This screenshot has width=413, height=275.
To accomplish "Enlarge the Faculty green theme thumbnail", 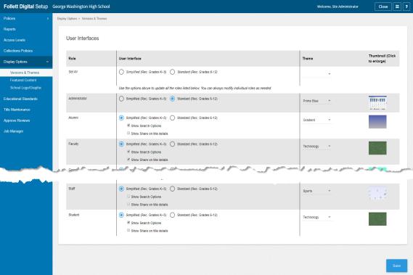I will pos(377,148).
